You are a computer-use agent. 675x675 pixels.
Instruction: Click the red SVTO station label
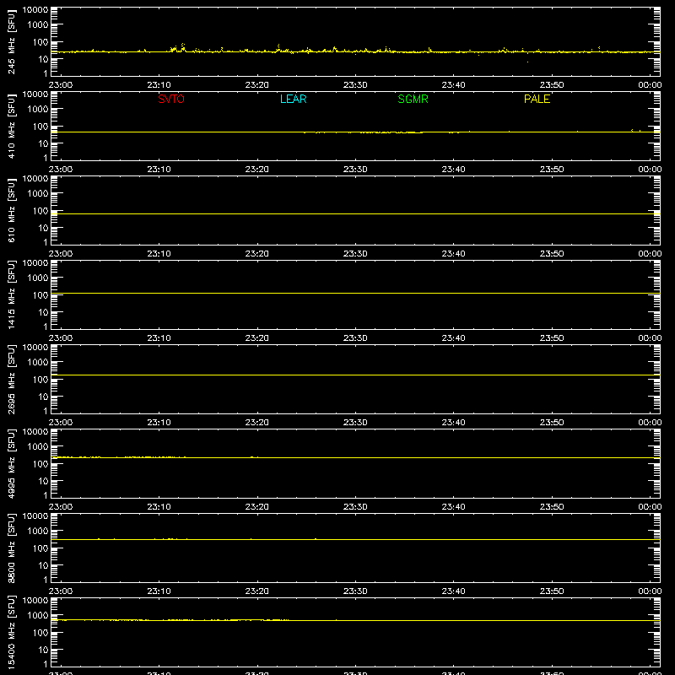coord(171,99)
